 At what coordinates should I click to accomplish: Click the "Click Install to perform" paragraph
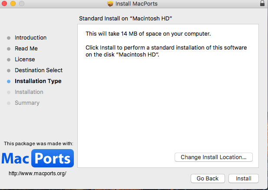(x=166, y=51)
